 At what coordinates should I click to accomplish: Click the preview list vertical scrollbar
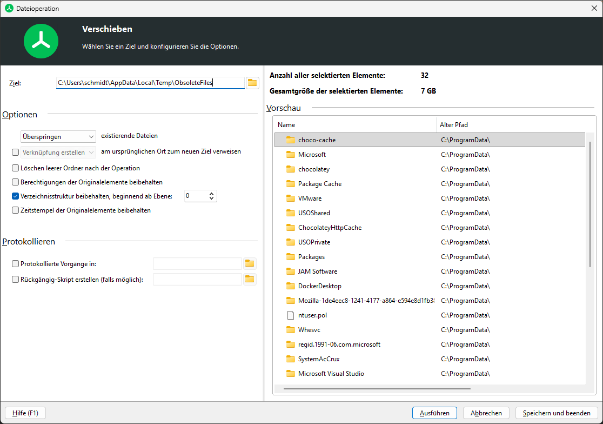pyautogui.click(x=590, y=204)
